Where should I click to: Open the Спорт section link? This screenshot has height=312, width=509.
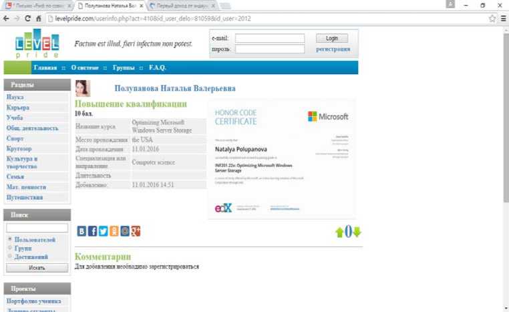15,139
